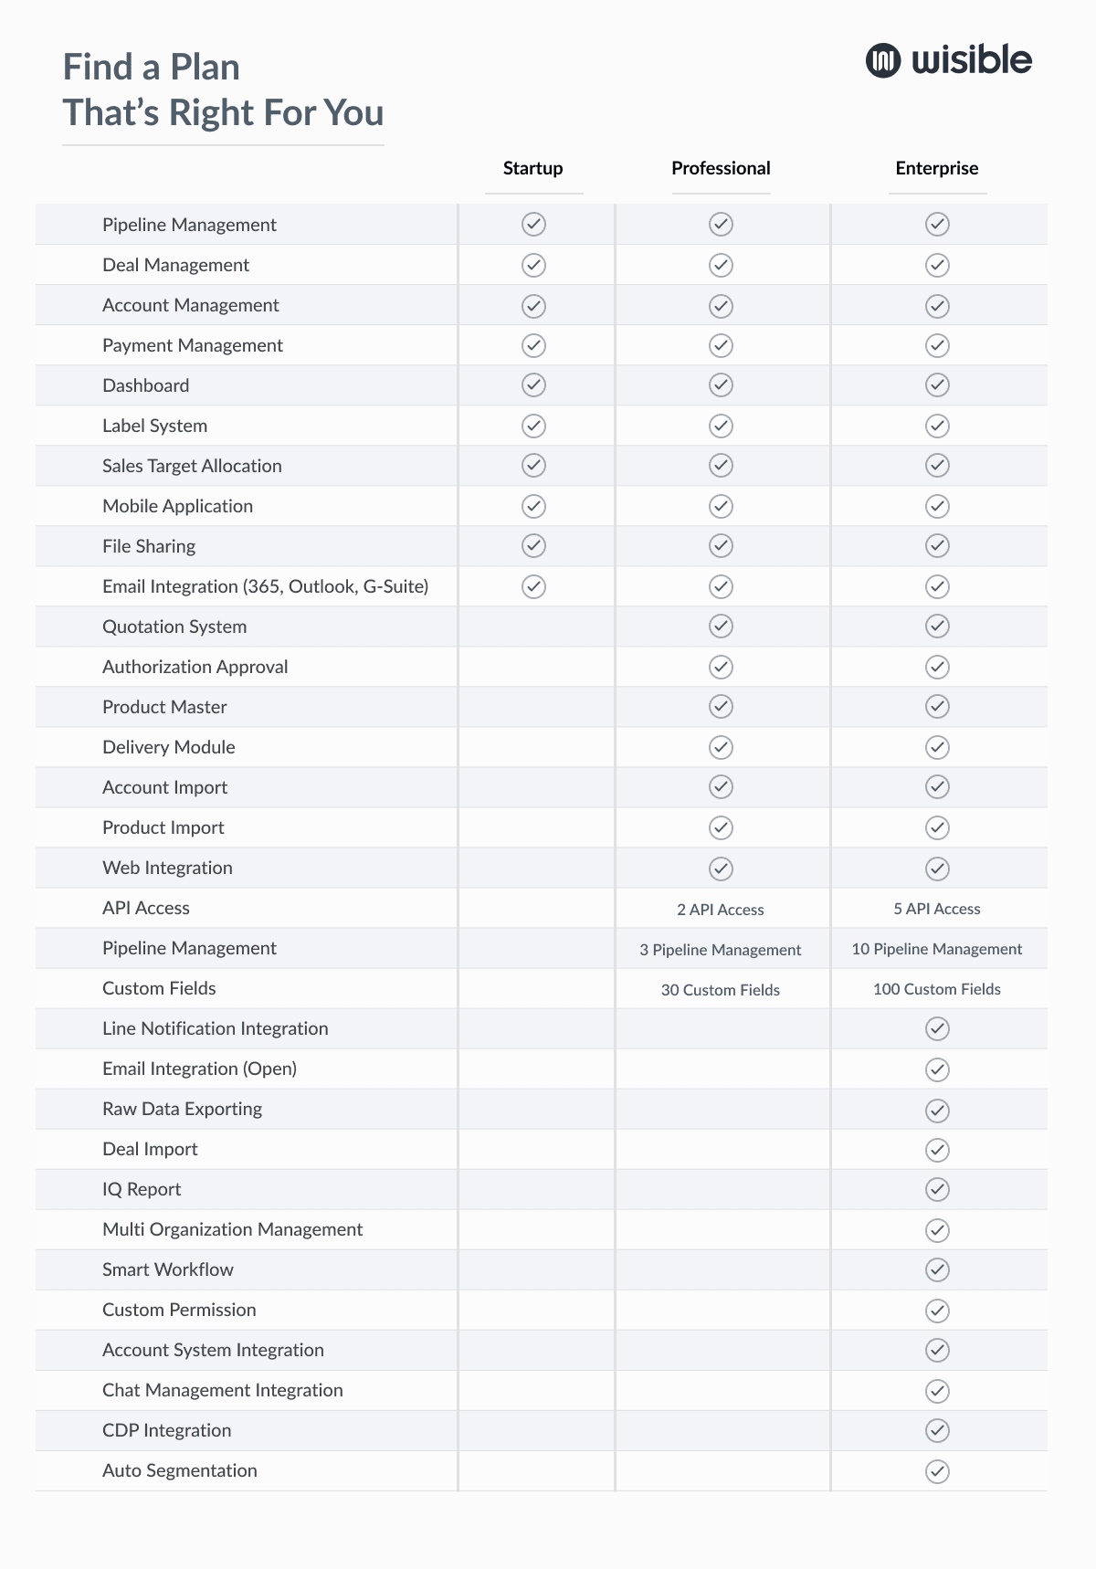
Task: Click Startup checkmark for File Sharing
Action: point(533,545)
